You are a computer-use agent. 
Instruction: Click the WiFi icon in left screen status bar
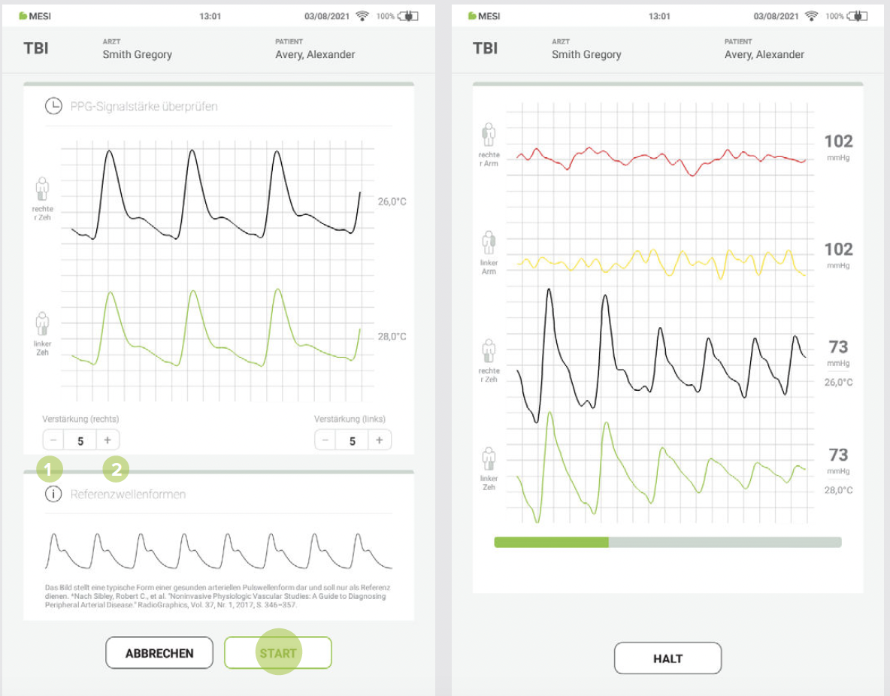[362, 16]
